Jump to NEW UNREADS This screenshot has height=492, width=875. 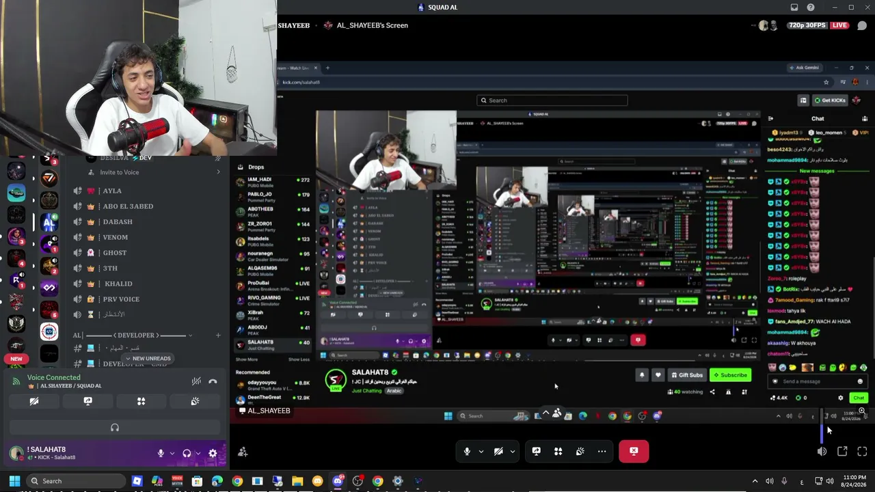click(148, 359)
